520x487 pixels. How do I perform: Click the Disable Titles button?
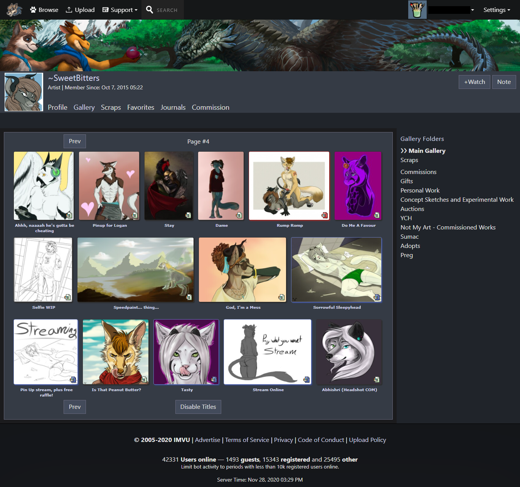[198, 407]
